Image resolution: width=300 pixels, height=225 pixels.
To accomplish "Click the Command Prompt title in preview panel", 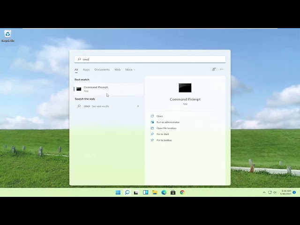I will pyautogui.click(x=185, y=99).
